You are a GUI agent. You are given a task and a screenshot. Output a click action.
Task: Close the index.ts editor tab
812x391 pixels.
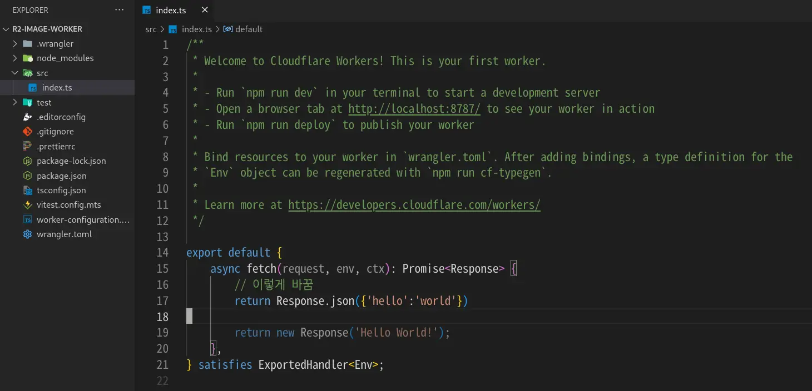coord(205,10)
